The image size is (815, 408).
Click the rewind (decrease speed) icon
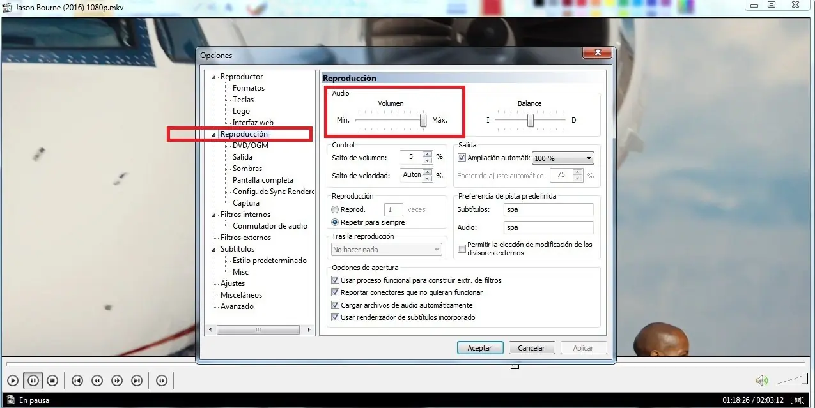click(x=97, y=381)
